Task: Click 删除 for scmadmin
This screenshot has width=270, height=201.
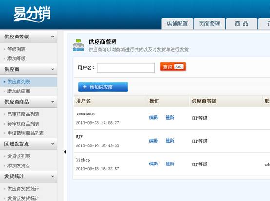Action: (x=170, y=118)
